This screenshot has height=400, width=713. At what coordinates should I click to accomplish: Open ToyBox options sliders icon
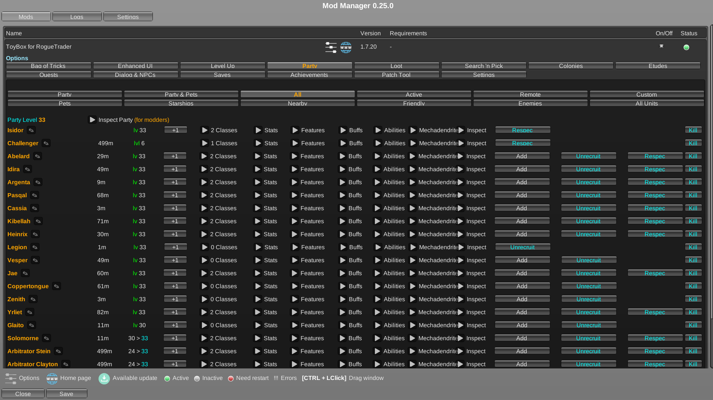[x=331, y=47]
